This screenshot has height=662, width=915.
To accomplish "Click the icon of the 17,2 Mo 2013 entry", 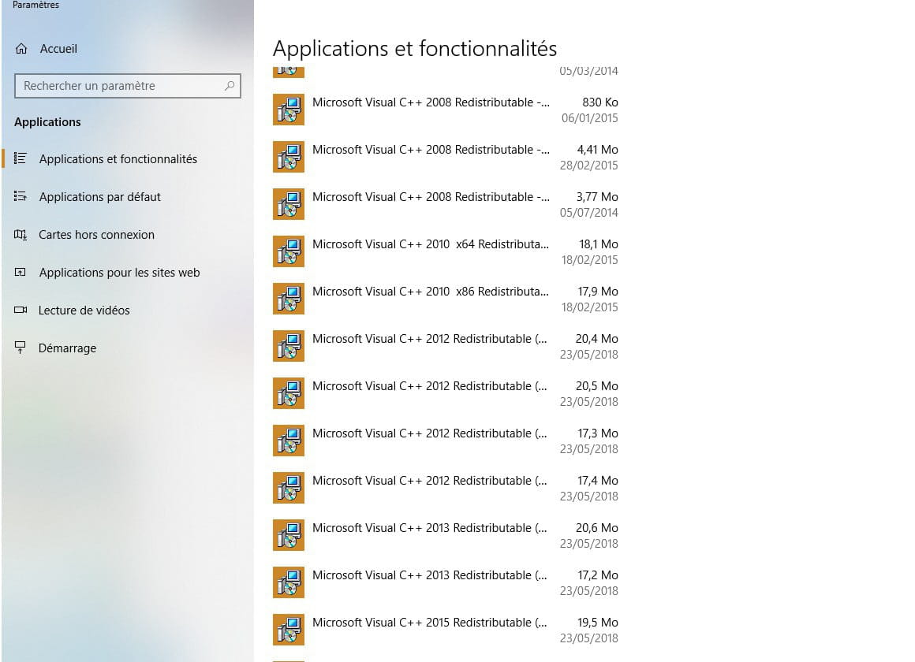I will point(288,582).
